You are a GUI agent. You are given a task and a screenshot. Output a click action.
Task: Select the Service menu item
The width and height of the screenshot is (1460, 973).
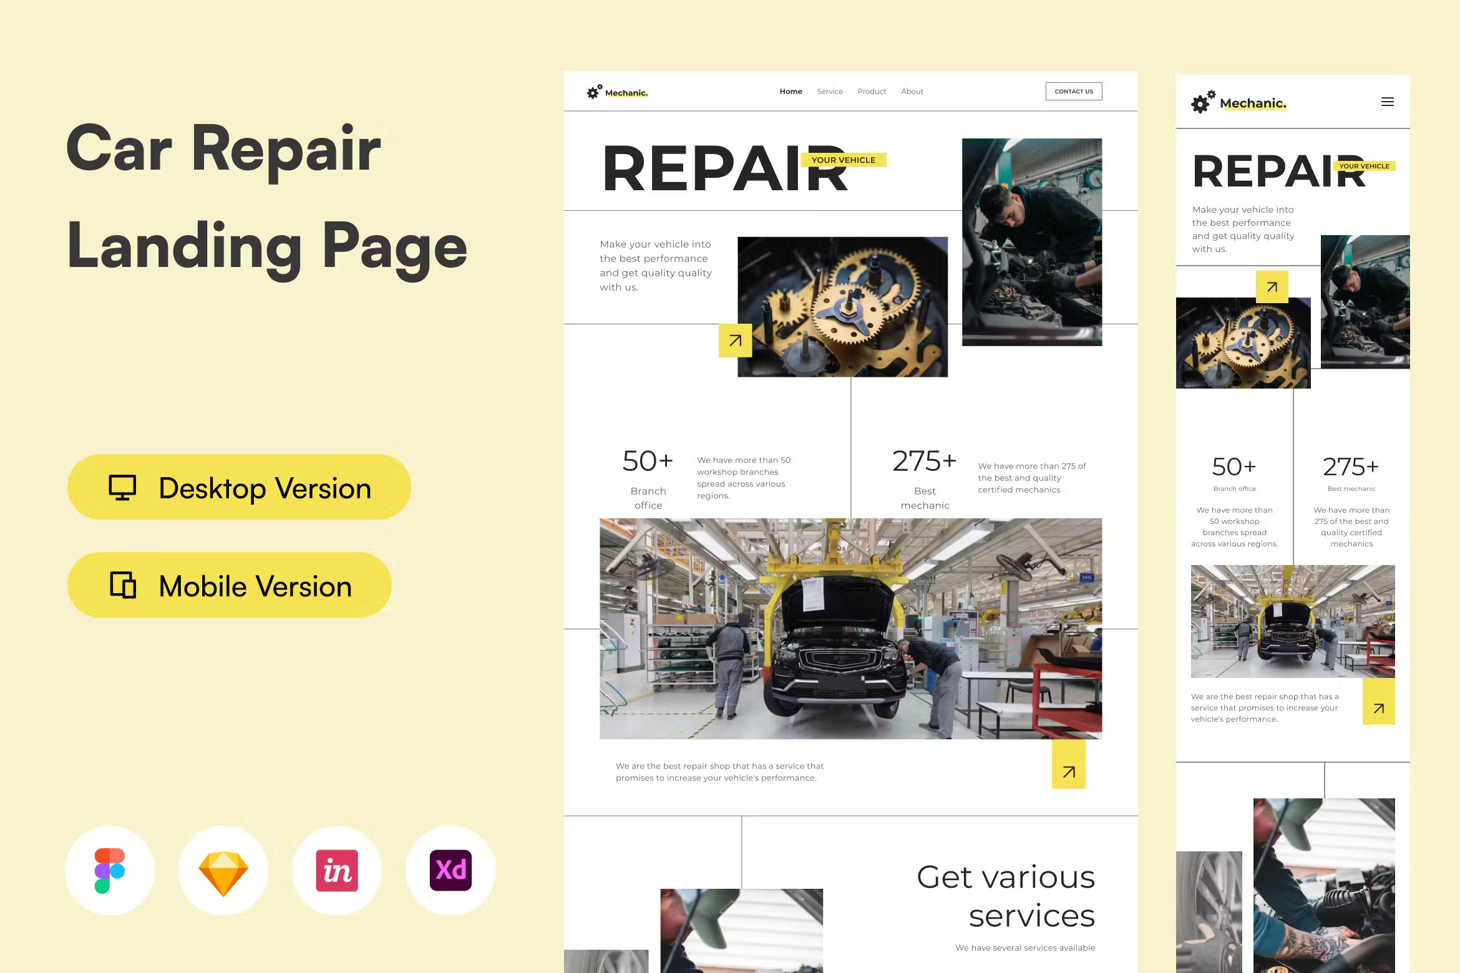click(x=829, y=91)
